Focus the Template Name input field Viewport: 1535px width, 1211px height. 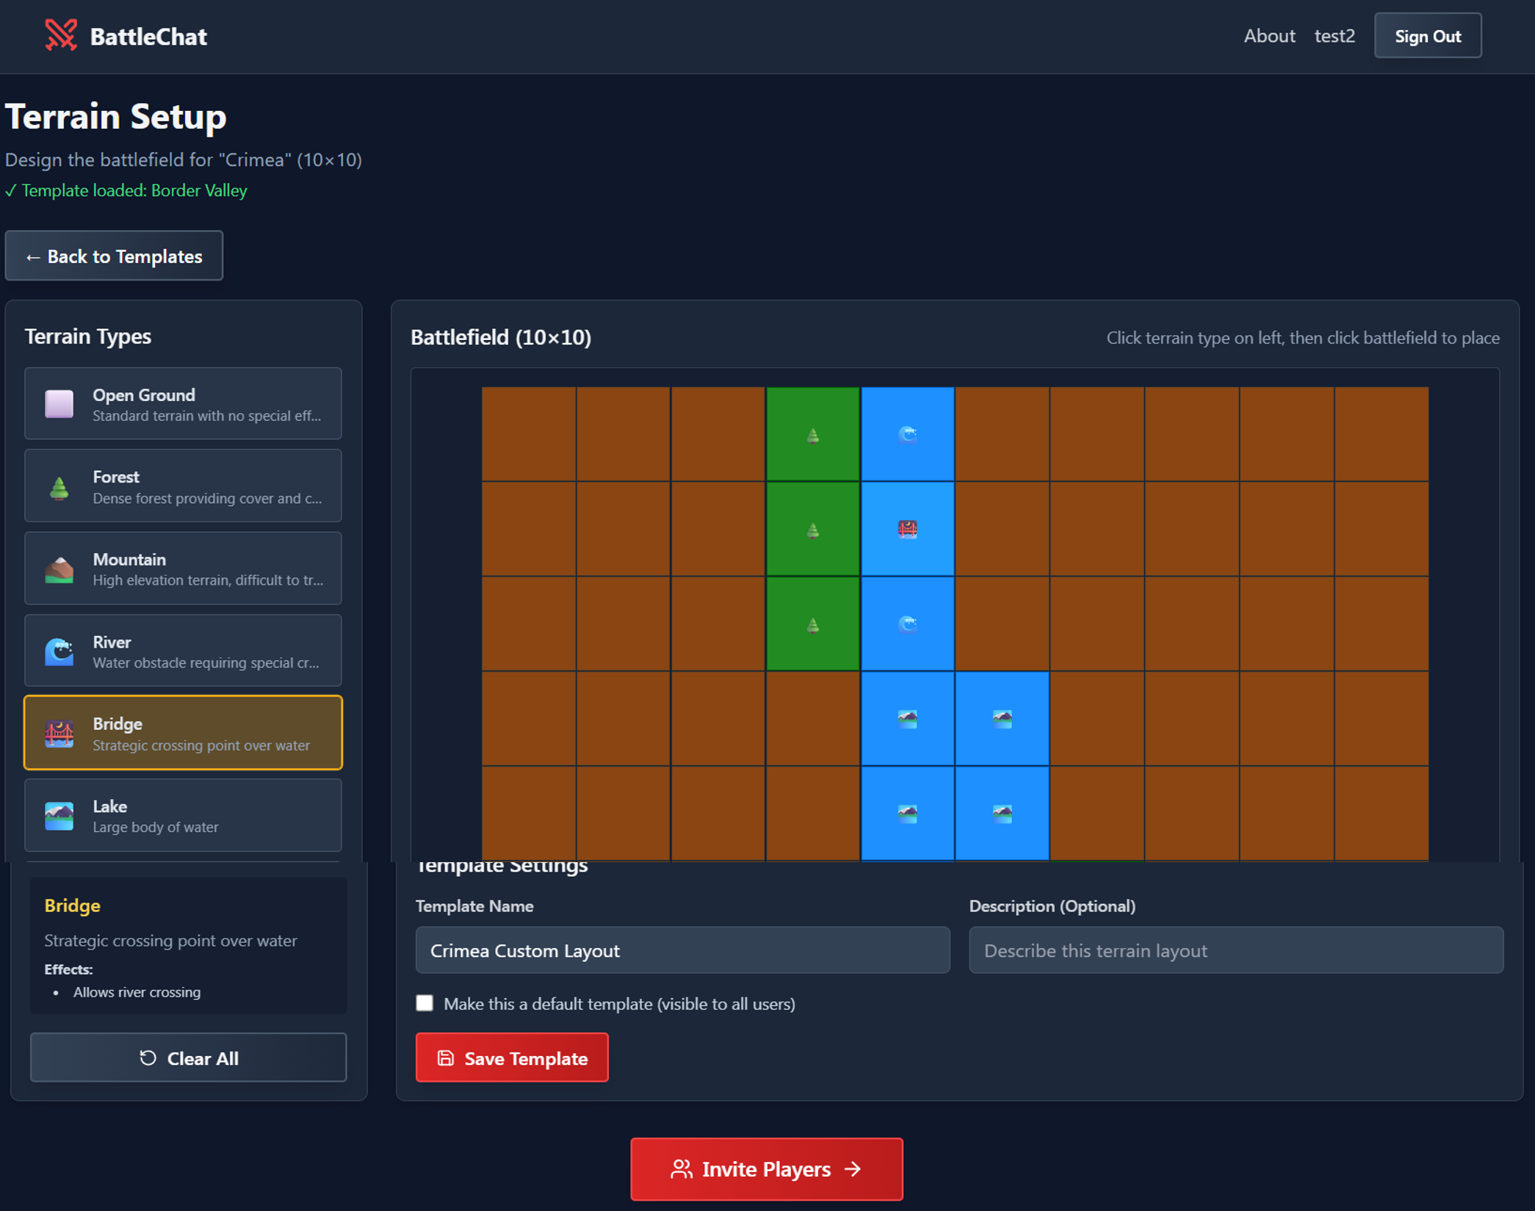click(682, 950)
